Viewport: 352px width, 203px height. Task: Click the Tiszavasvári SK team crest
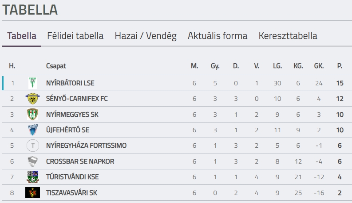point(32,193)
